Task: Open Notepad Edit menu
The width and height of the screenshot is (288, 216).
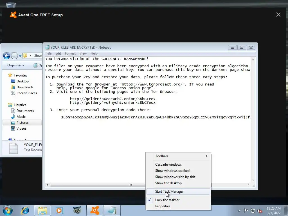Action: 58,53
